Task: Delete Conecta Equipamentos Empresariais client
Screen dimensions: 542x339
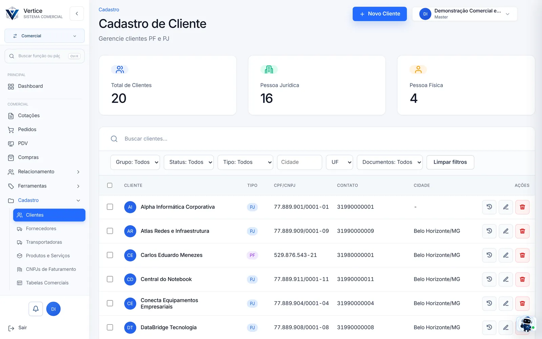Action: 522,303
